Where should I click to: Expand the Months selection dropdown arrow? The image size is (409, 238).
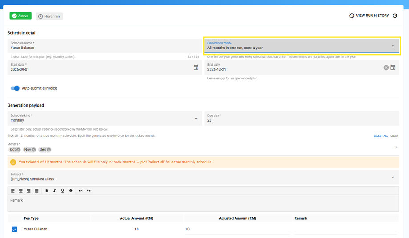point(396,147)
